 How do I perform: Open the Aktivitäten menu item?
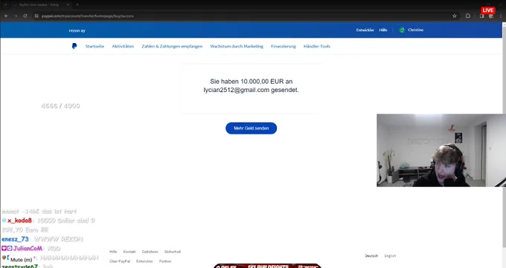pos(123,46)
